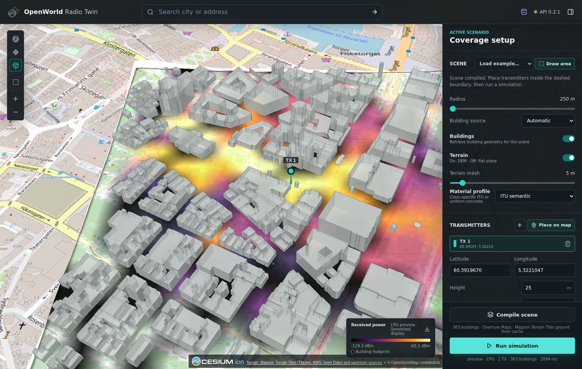
Task: Zoom out with the minus map icon
Action: click(16, 112)
